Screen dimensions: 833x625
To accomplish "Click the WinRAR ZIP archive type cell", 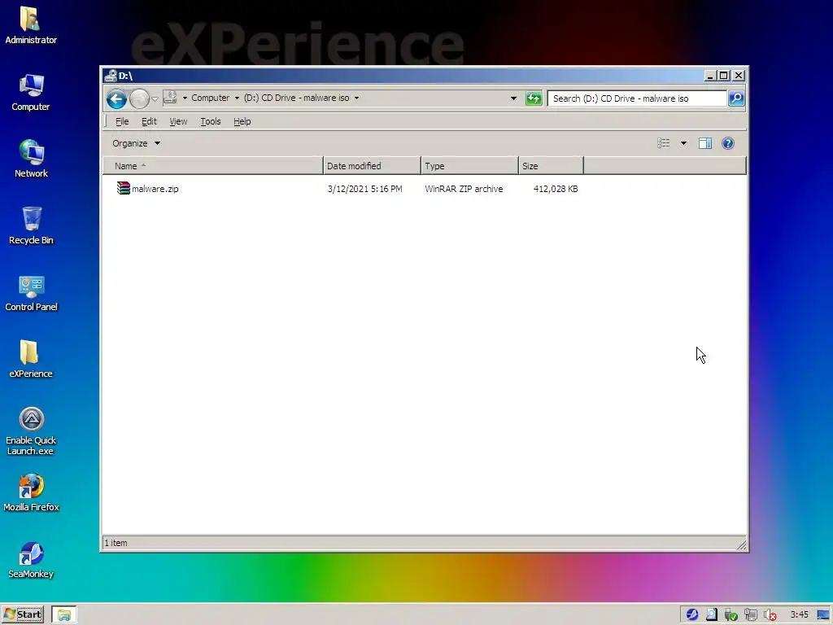I will pyautogui.click(x=463, y=189).
